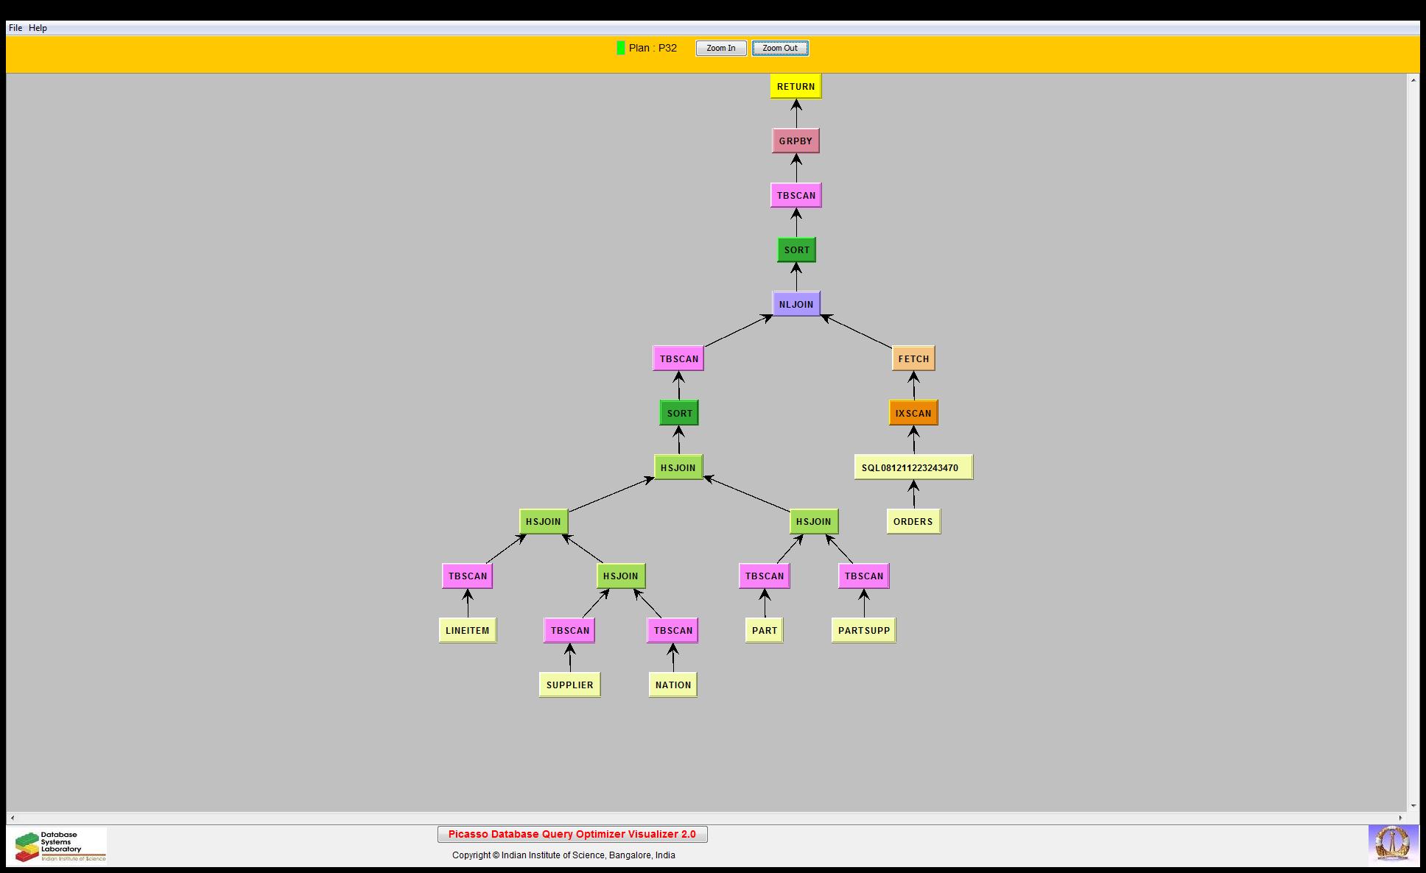Select the GRPBY operator node
The image size is (1426, 873).
795,141
